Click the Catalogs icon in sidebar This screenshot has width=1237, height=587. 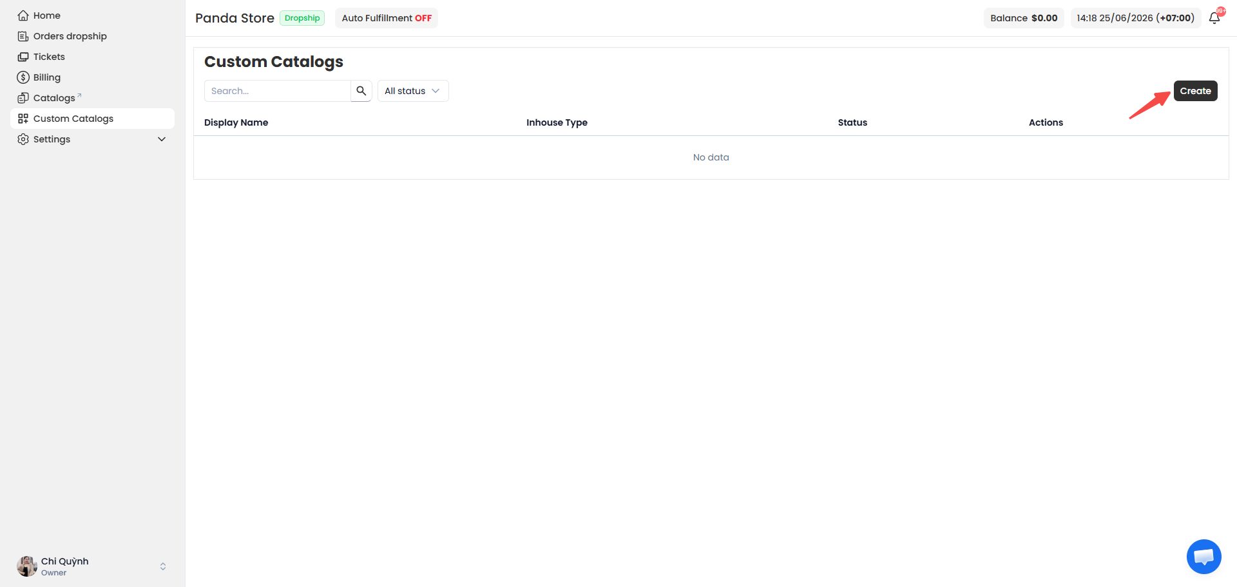23,98
